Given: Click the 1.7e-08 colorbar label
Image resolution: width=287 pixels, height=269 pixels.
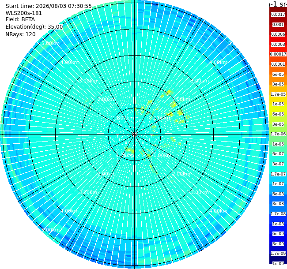Looking at the screenshot, I should pyautogui.click(x=278, y=213).
